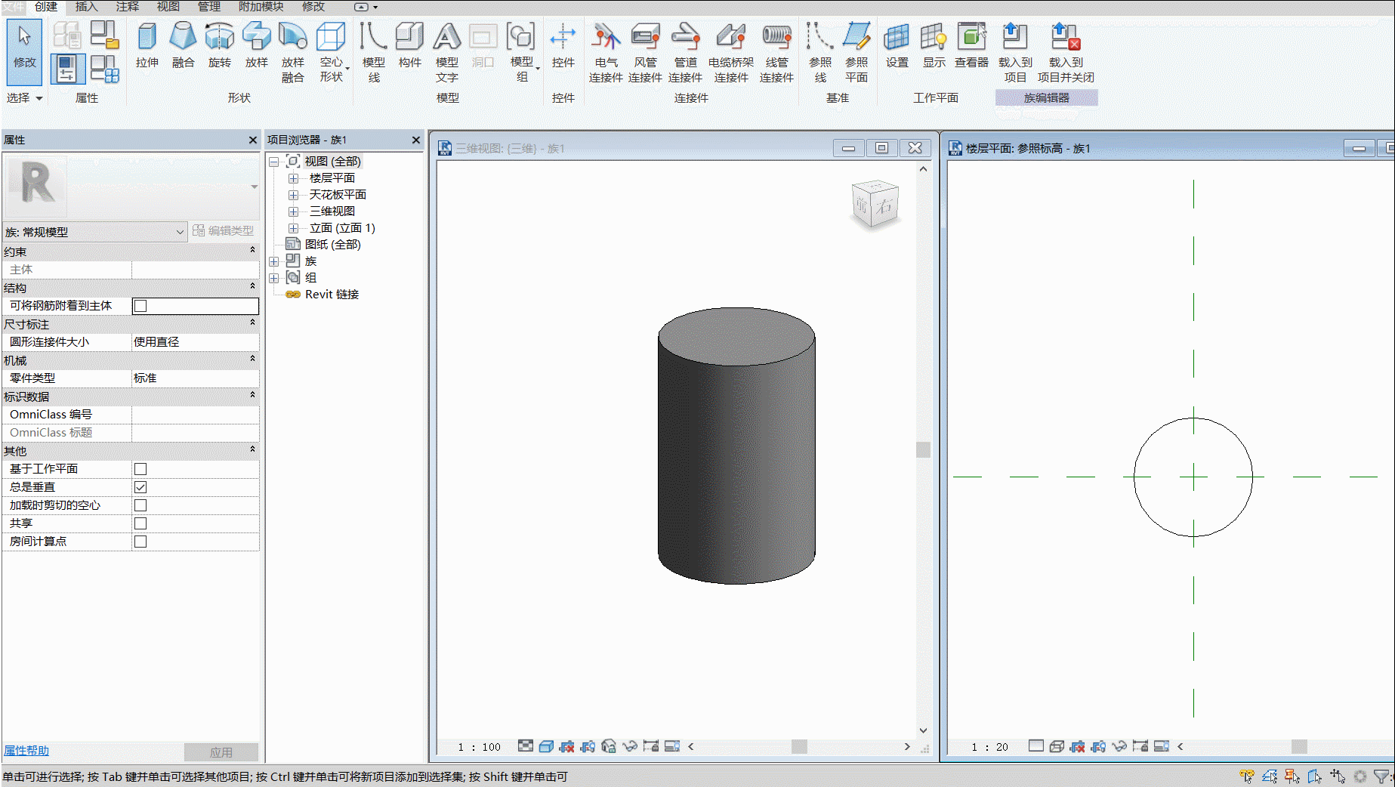Click the 编辑类型 edit type button

[224, 231]
